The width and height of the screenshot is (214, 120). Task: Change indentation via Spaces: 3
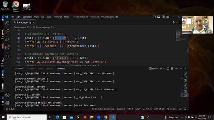[x=121, y=109]
